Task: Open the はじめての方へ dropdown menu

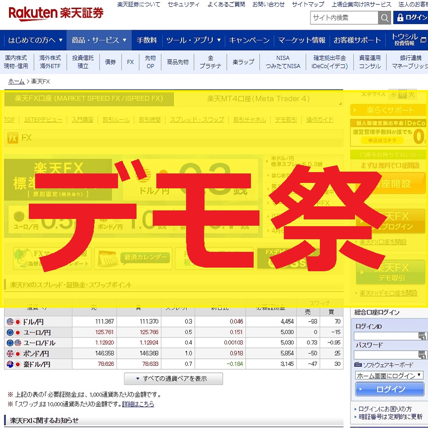Action: pos(36,41)
